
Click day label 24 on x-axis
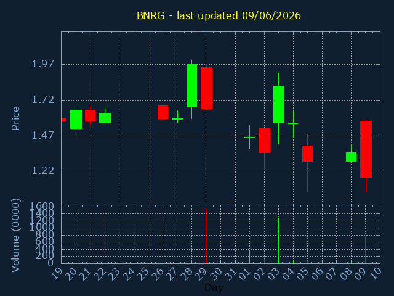click(x=130, y=274)
